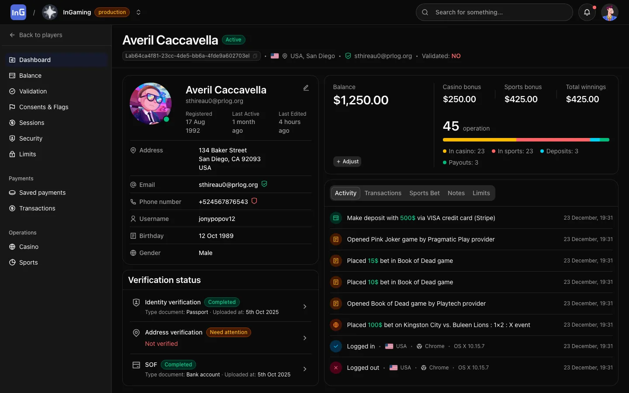Click the verified email shield icon in details

(264, 184)
